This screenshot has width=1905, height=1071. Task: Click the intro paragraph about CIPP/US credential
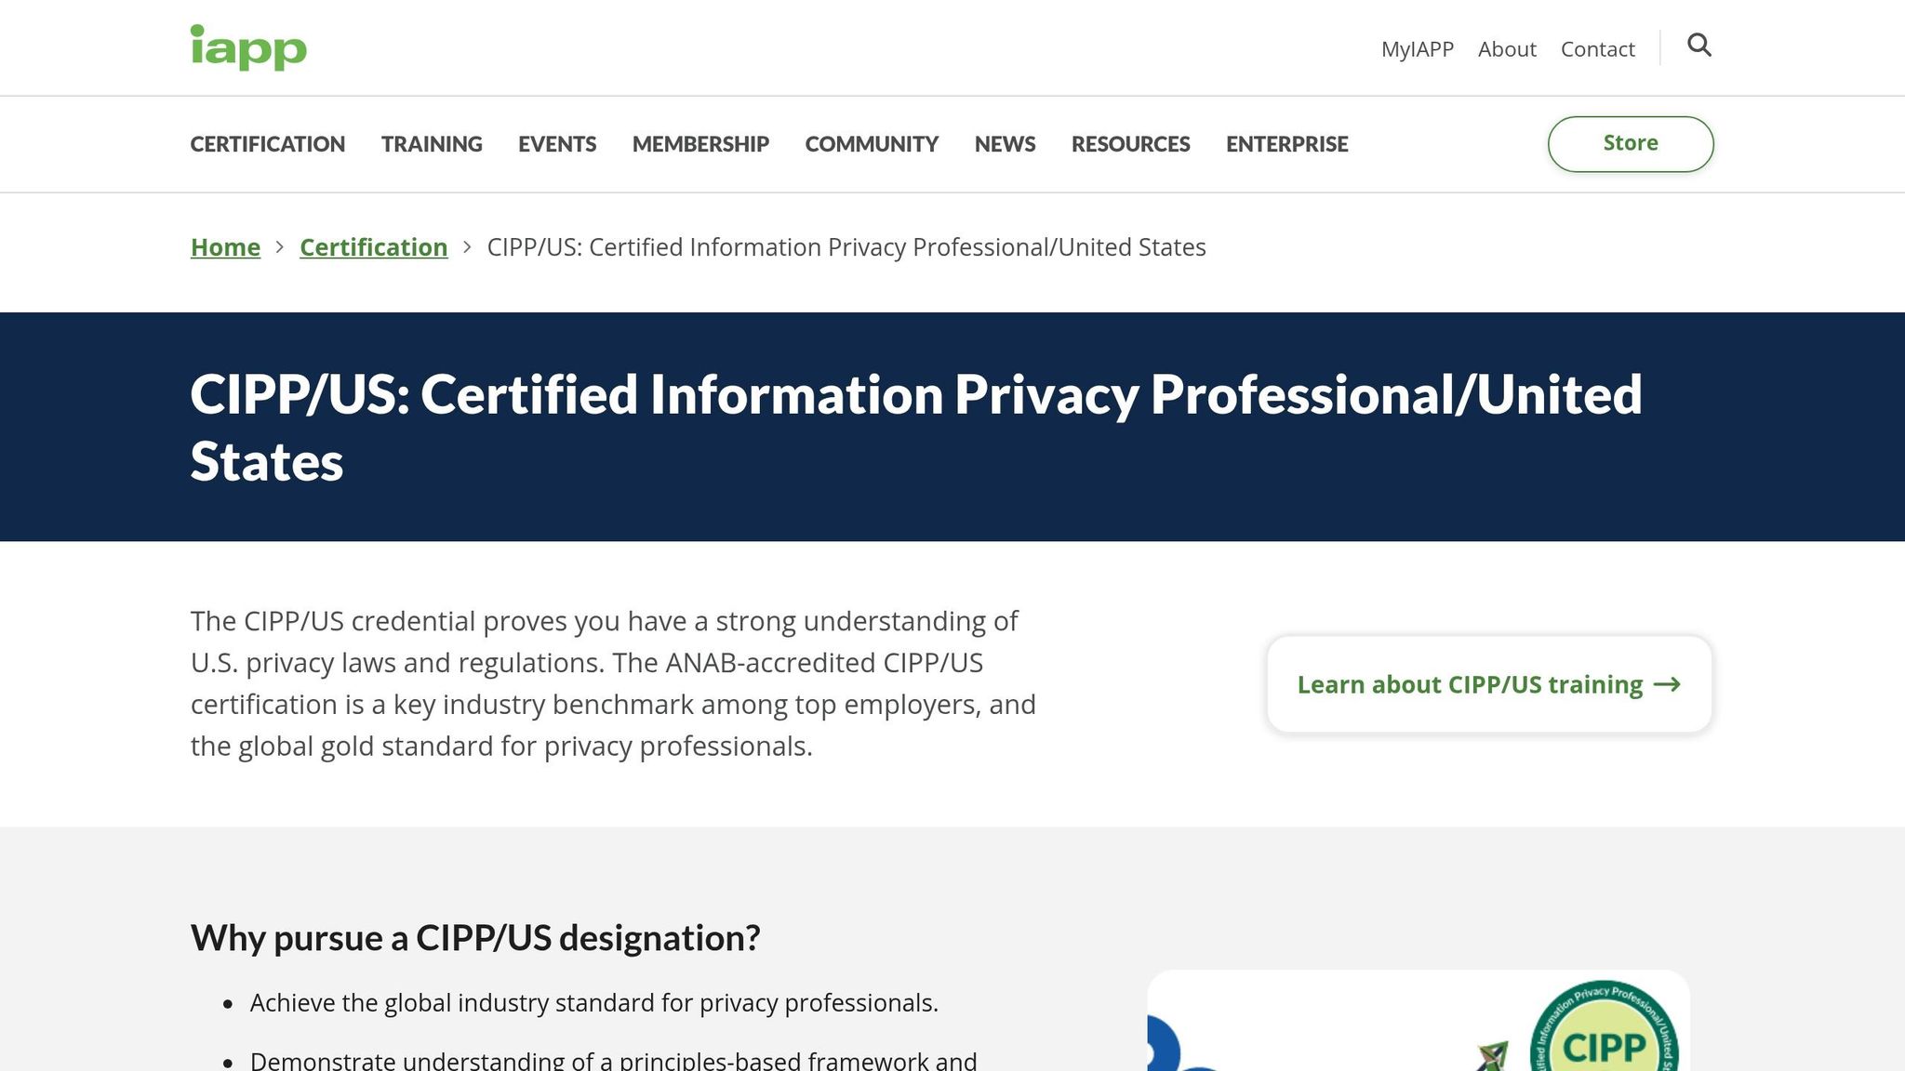point(613,683)
